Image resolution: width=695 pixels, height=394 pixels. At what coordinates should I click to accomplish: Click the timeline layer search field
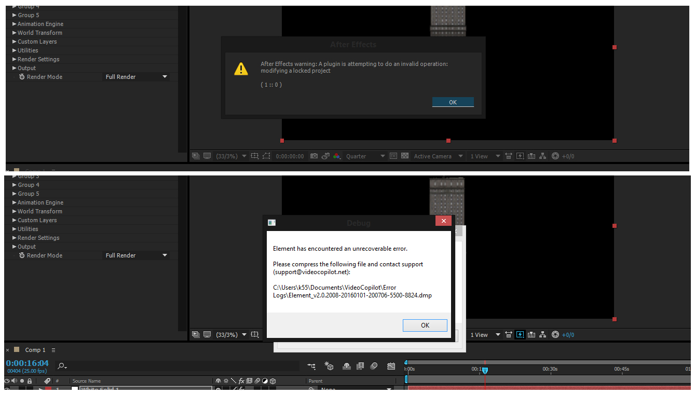coord(178,366)
